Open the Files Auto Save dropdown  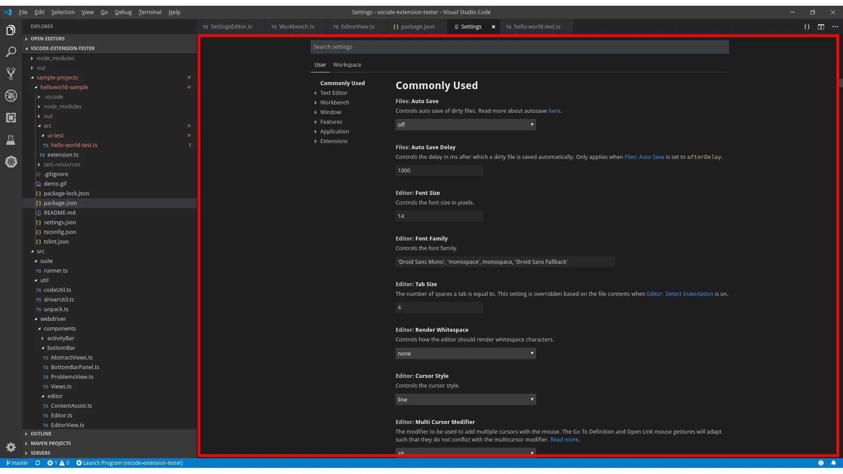[465, 125]
